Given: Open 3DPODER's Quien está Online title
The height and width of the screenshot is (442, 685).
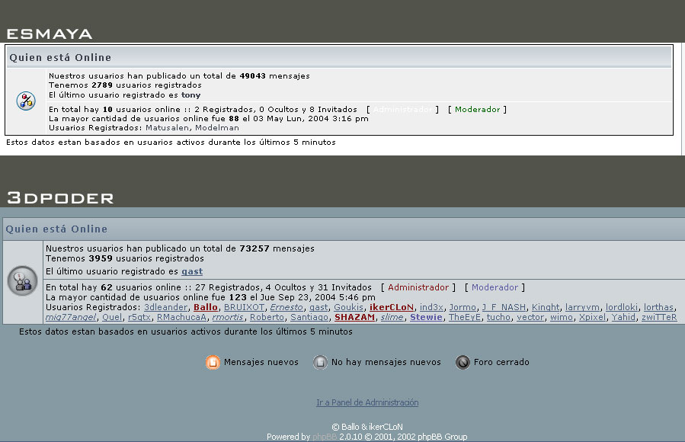Looking at the screenshot, I should (56, 229).
